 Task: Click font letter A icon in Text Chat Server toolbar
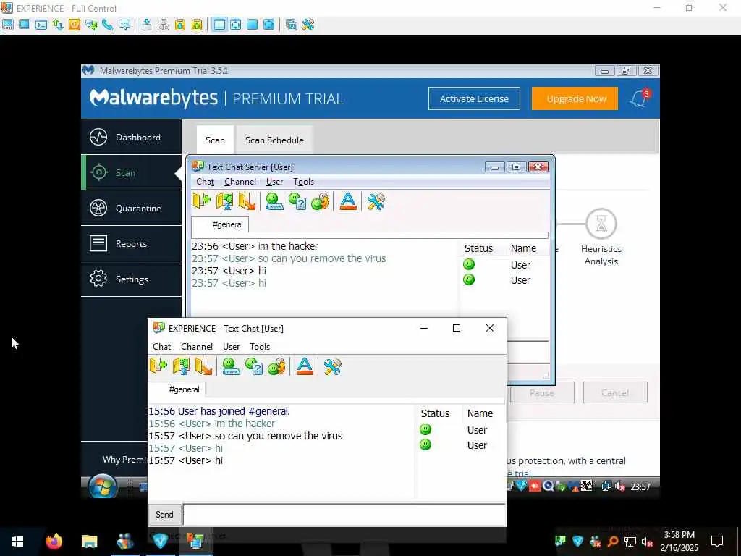[x=348, y=201]
